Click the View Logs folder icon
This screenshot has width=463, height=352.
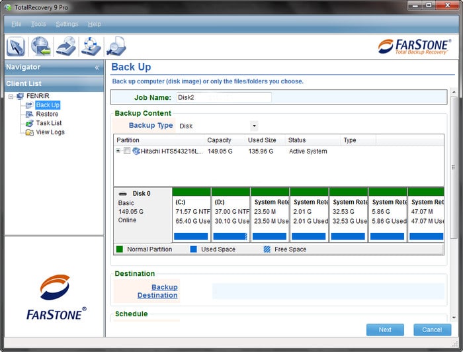pos(29,132)
